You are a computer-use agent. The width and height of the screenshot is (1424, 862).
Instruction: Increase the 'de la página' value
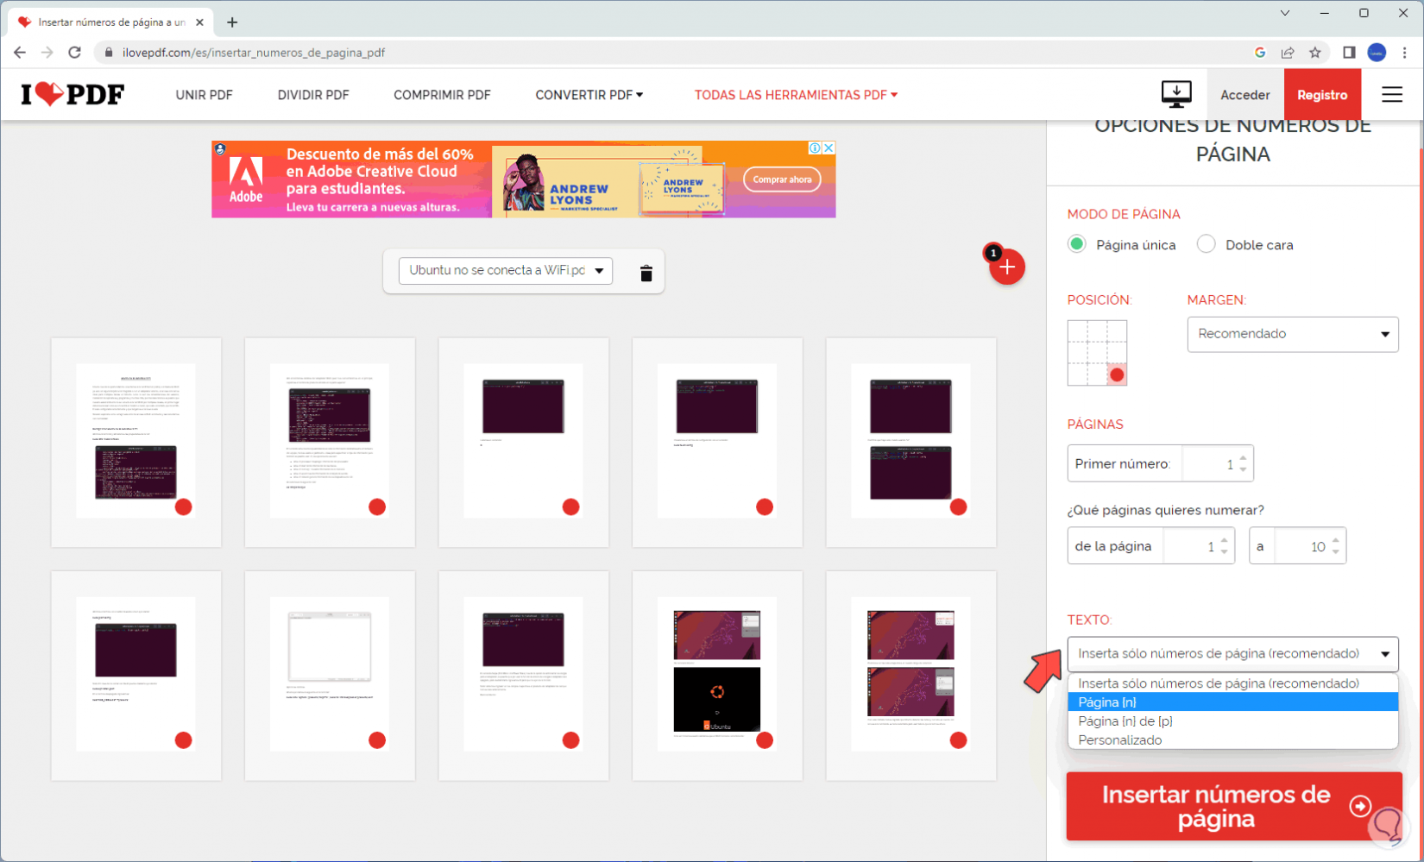[x=1224, y=540]
